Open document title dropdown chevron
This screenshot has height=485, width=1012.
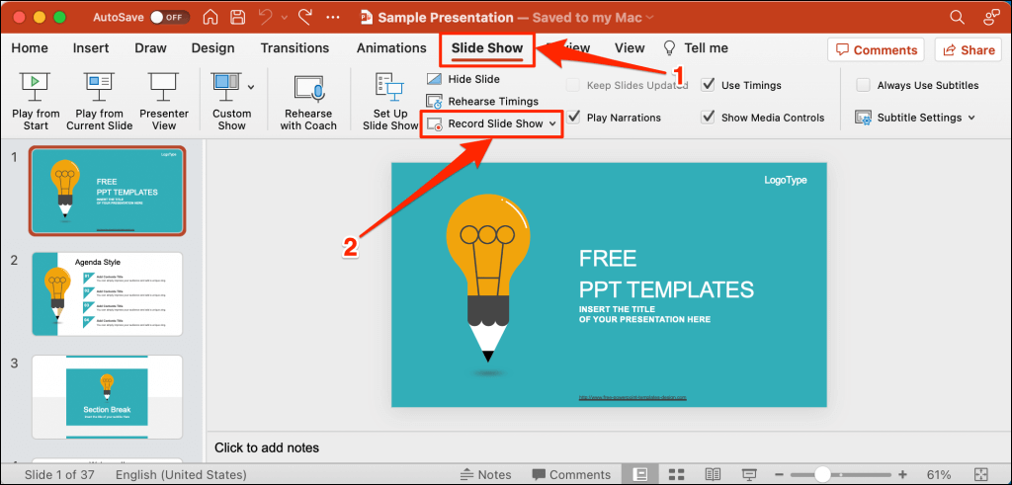pyautogui.click(x=649, y=18)
